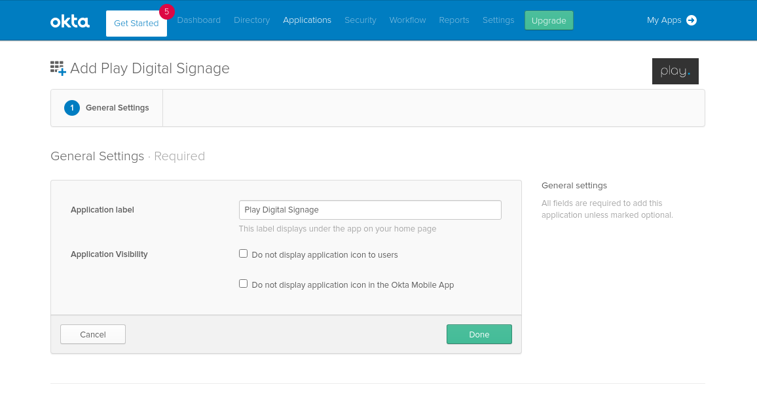Click the Okta logo
The height and width of the screenshot is (395, 757).
[x=70, y=21]
